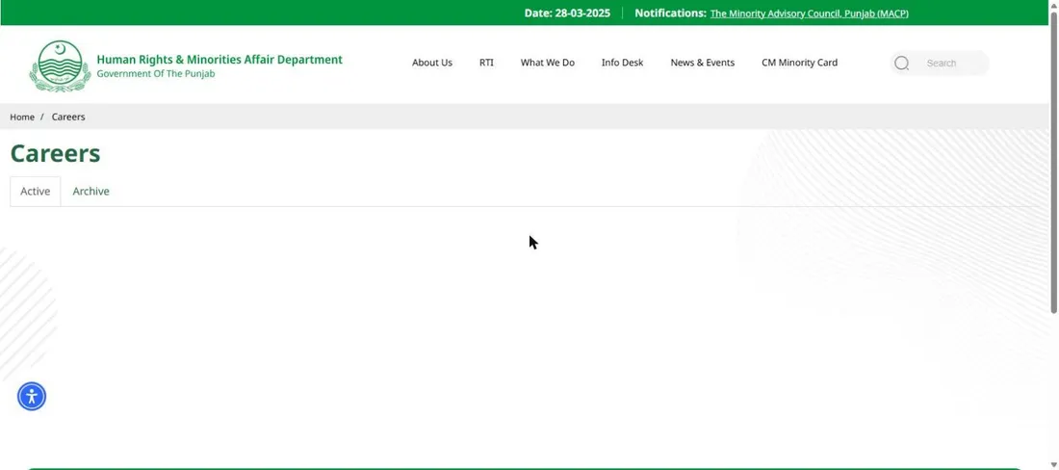Click the Notifications: label

[671, 13]
